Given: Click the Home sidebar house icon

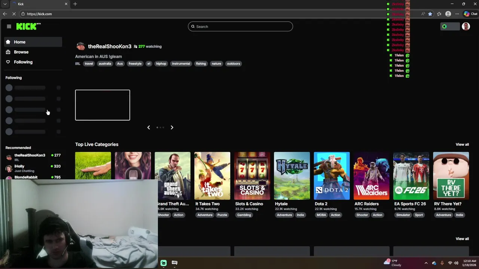Looking at the screenshot, I should click(8, 42).
